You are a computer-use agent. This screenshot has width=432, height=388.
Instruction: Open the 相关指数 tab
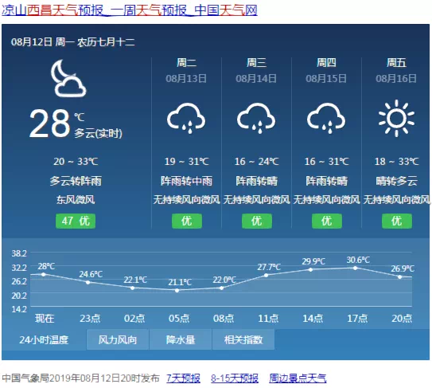(243, 339)
